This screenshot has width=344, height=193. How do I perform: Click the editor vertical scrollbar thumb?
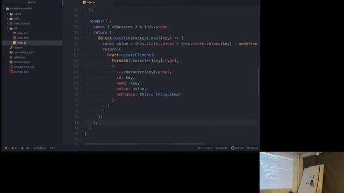click(x=259, y=81)
